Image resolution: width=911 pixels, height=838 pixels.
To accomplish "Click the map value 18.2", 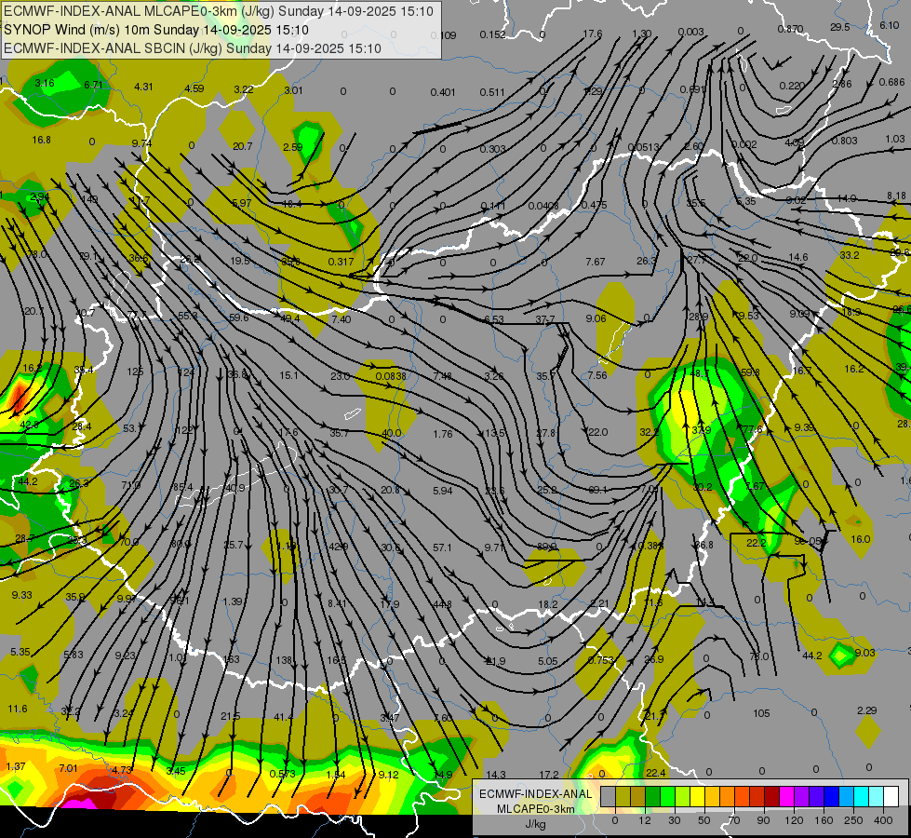I will [548, 604].
